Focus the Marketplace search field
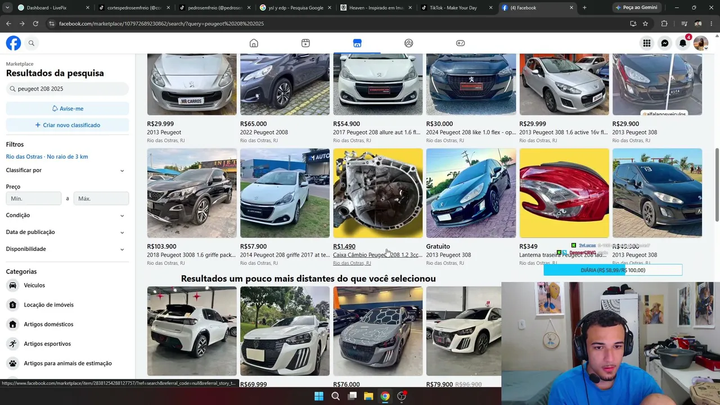 [67, 89]
